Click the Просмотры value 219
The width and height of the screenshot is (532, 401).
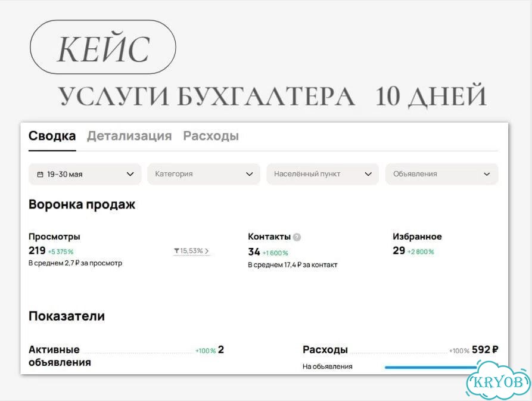click(37, 251)
